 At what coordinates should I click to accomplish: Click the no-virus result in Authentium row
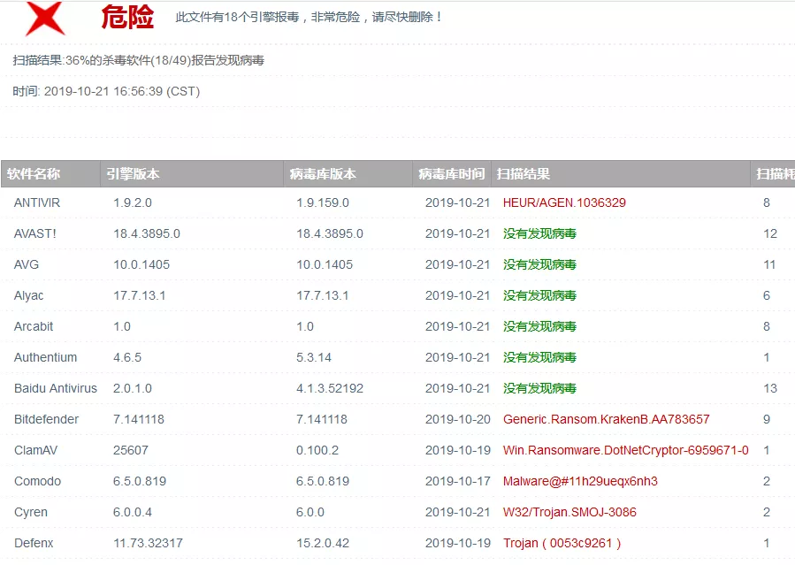click(539, 357)
